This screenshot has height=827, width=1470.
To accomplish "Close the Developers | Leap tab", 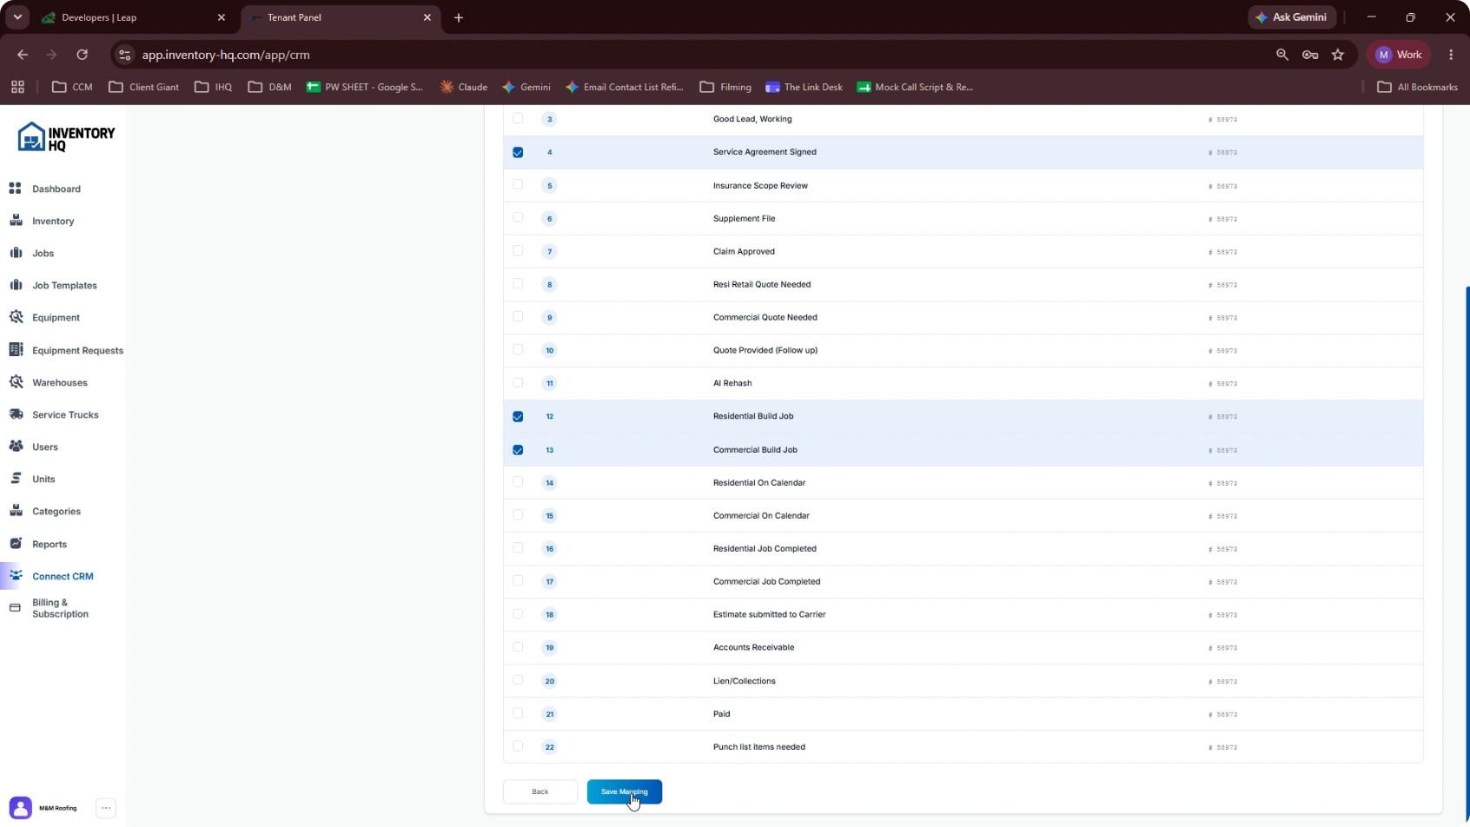I will [222, 17].
